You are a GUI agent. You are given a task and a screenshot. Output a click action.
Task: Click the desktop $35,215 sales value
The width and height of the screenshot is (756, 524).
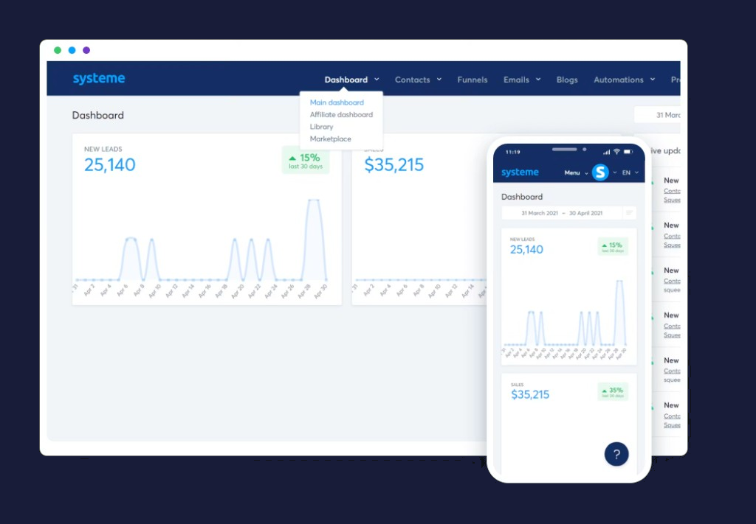[x=394, y=165]
